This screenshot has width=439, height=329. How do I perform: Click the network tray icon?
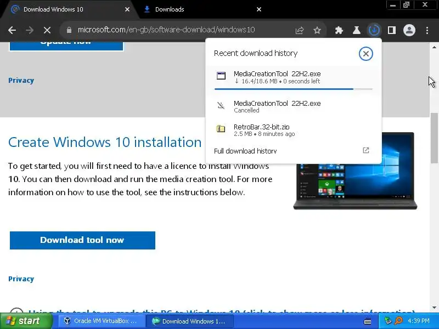(x=388, y=321)
